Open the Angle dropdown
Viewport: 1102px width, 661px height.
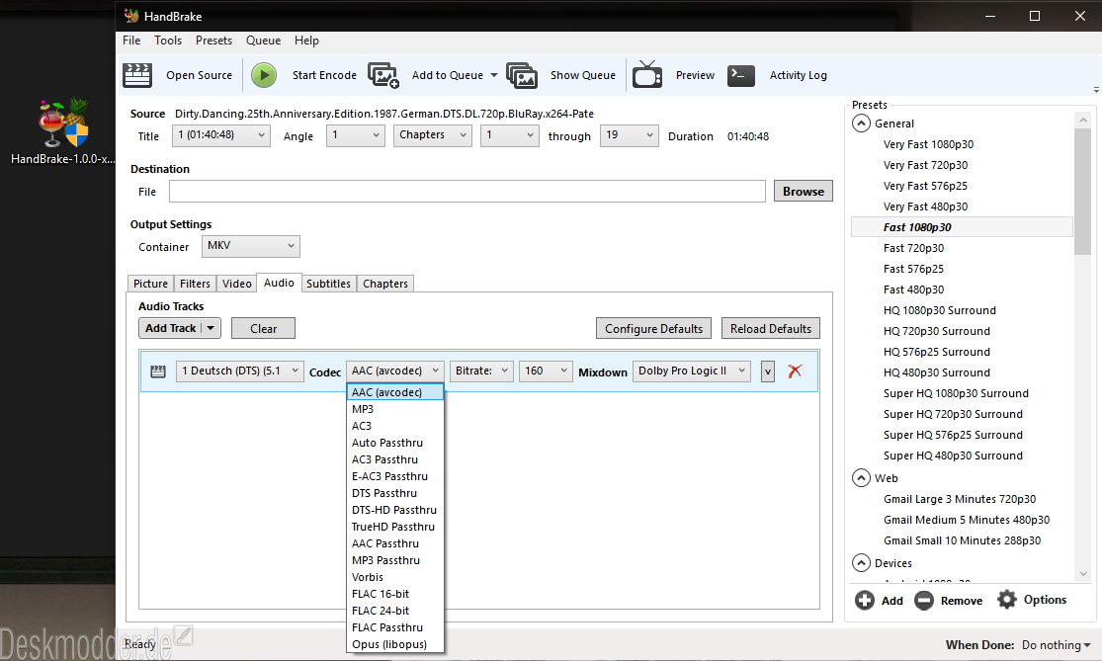[356, 135]
